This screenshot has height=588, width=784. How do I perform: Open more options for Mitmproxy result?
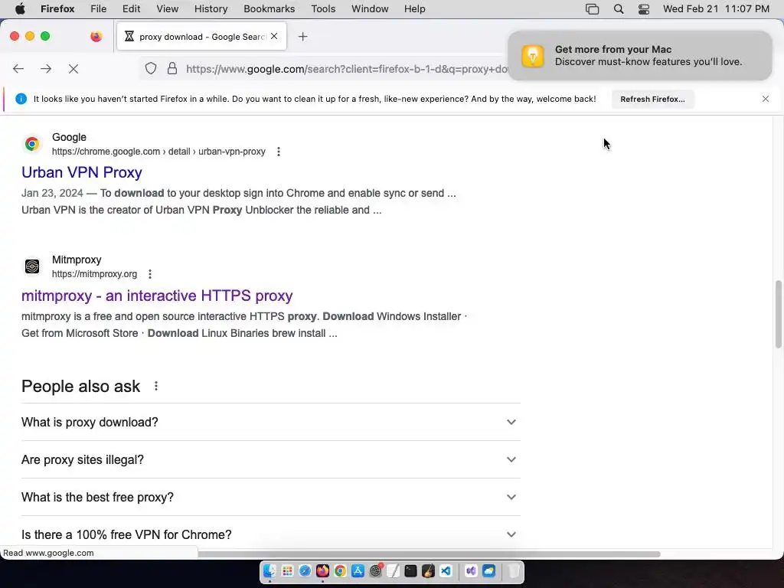[150, 274]
